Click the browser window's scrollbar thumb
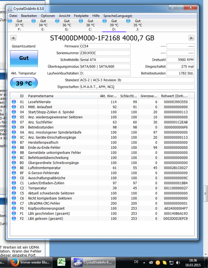The width and height of the screenshot is (208, 268). [x=206, y=194]
